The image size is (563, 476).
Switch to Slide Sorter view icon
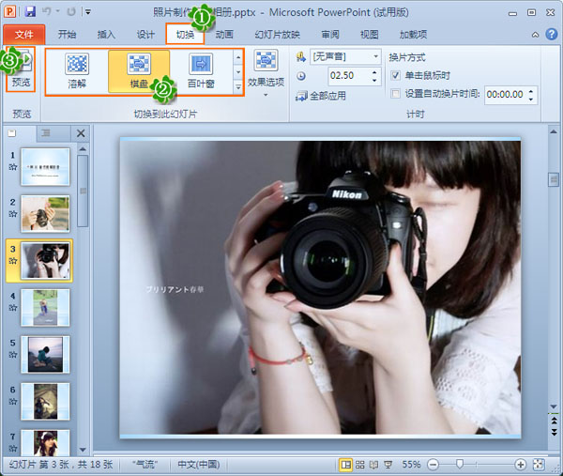(359, 465)
